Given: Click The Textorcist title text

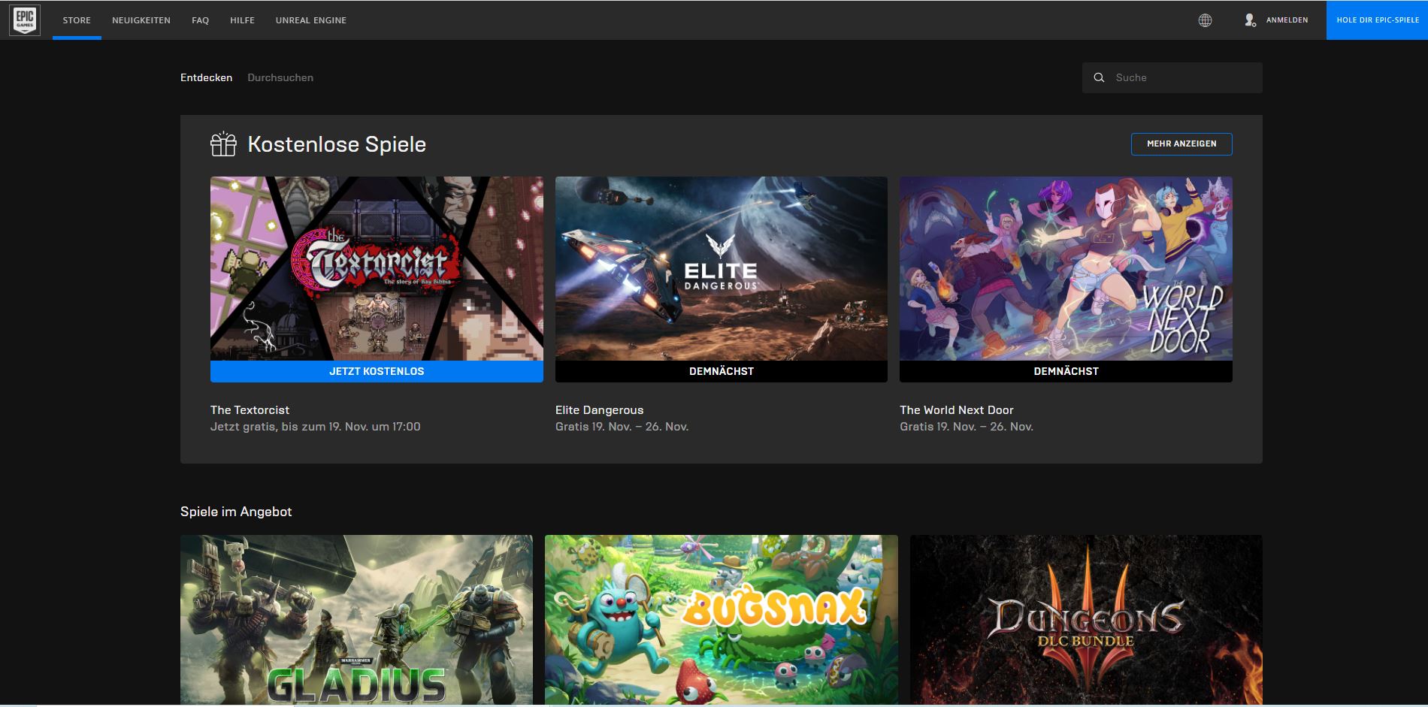Looking at the screenshot, I should pos(250,409).
